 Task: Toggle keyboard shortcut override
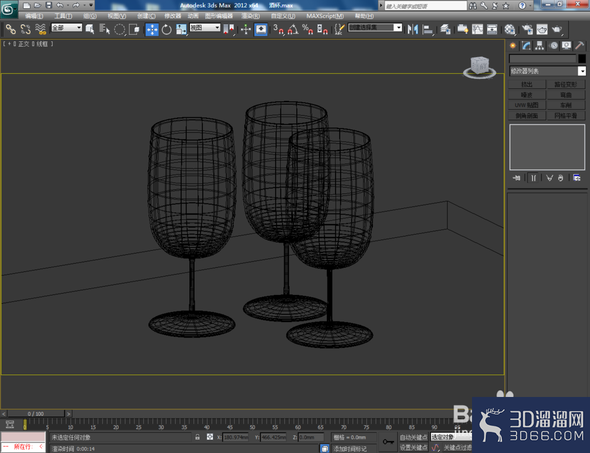point(261,29)
